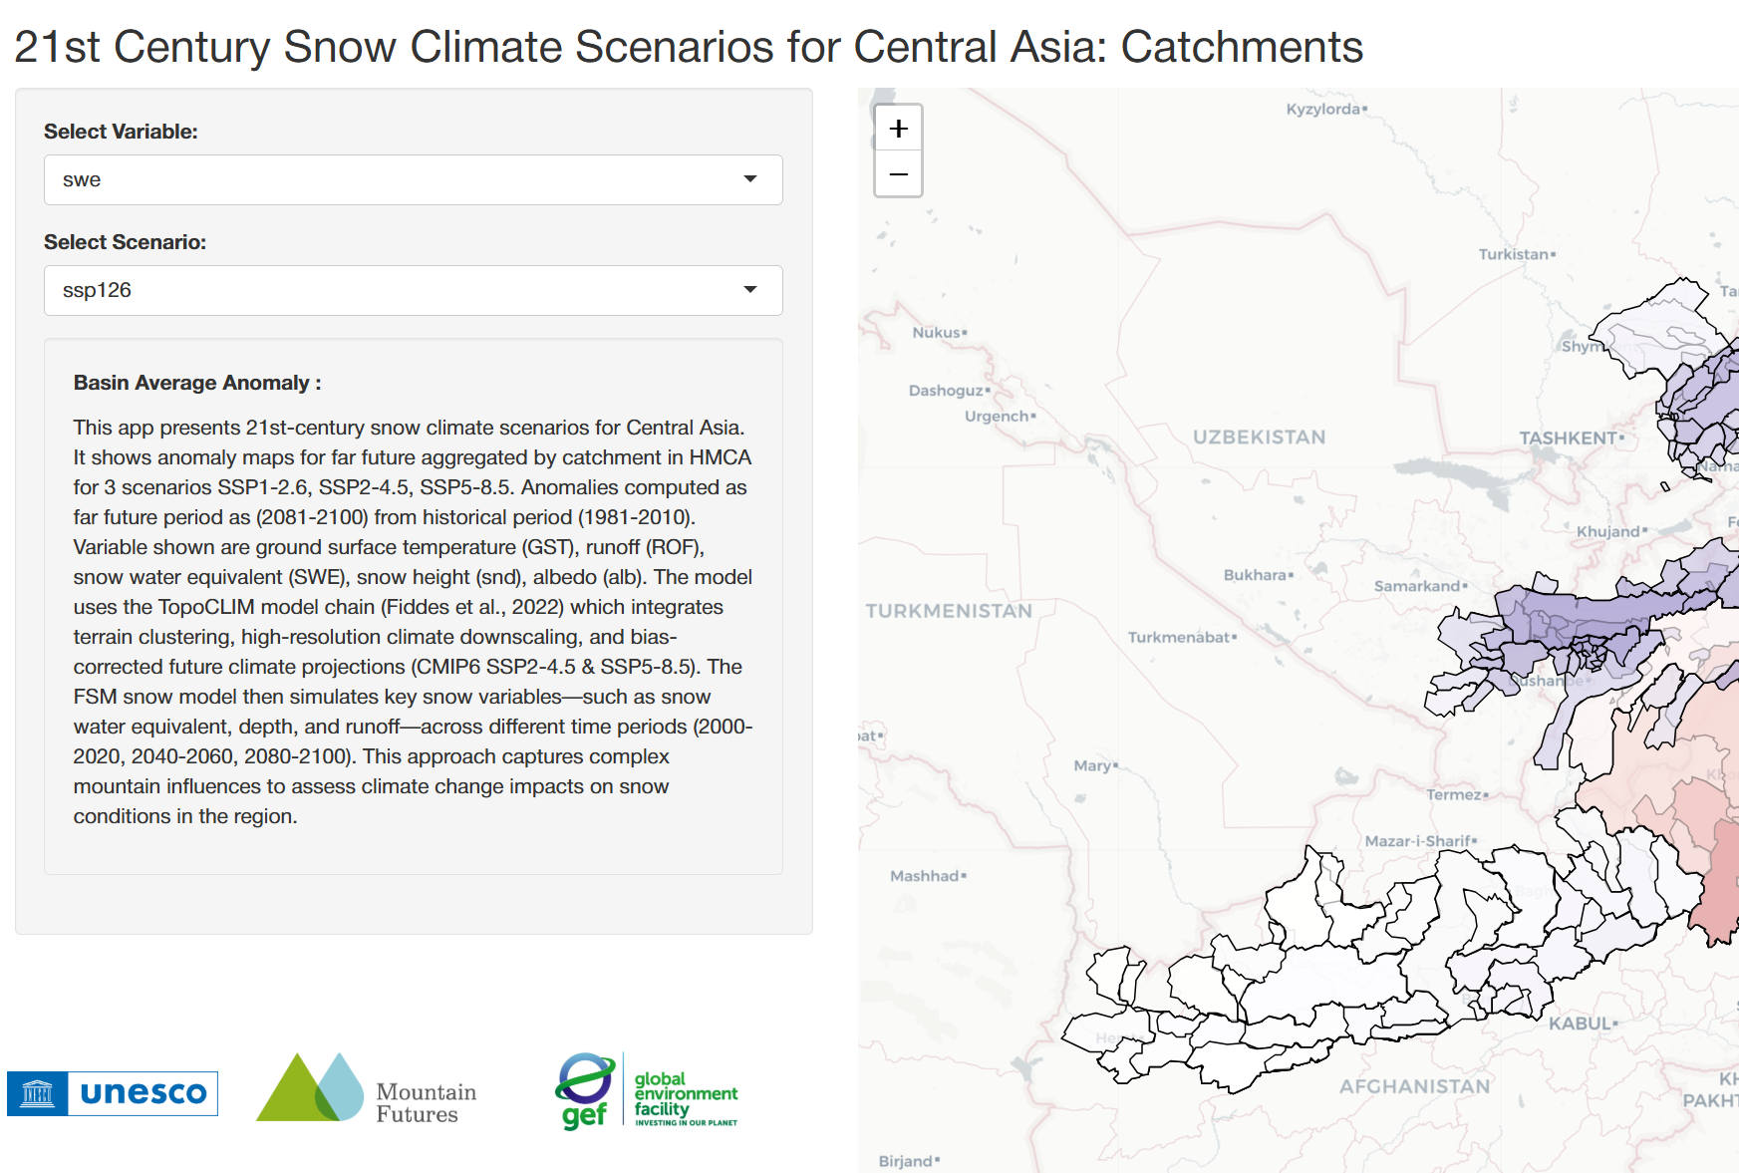This screenshot has height=1173, width=1739.
Task: Open the Select Scenario dropdown
Action: (413, 291)
